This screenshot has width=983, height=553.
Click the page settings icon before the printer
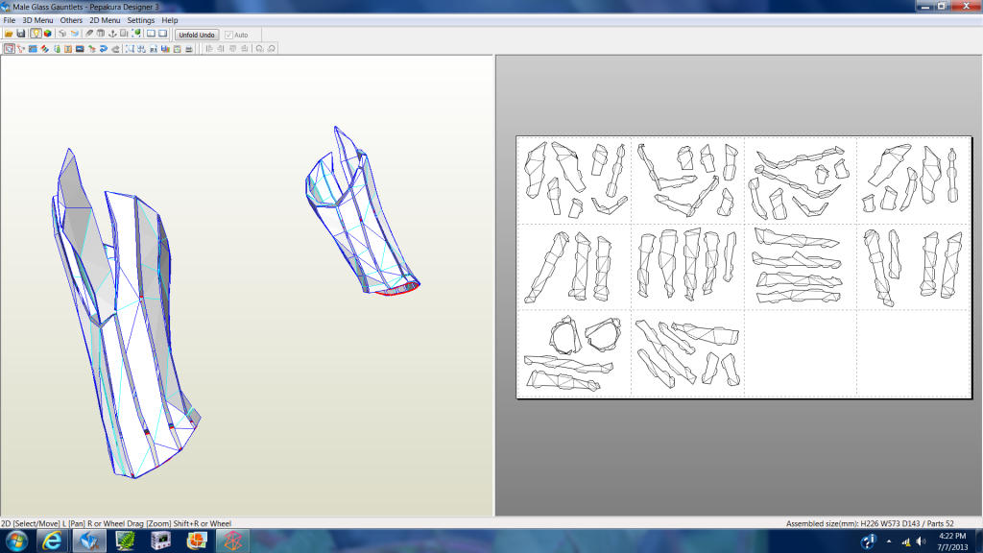click(x=177, y=48)
